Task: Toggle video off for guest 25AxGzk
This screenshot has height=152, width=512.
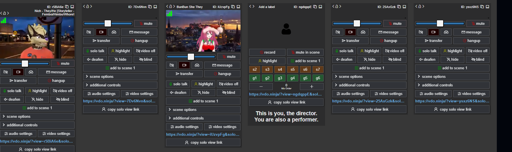Action: point(394,51)
